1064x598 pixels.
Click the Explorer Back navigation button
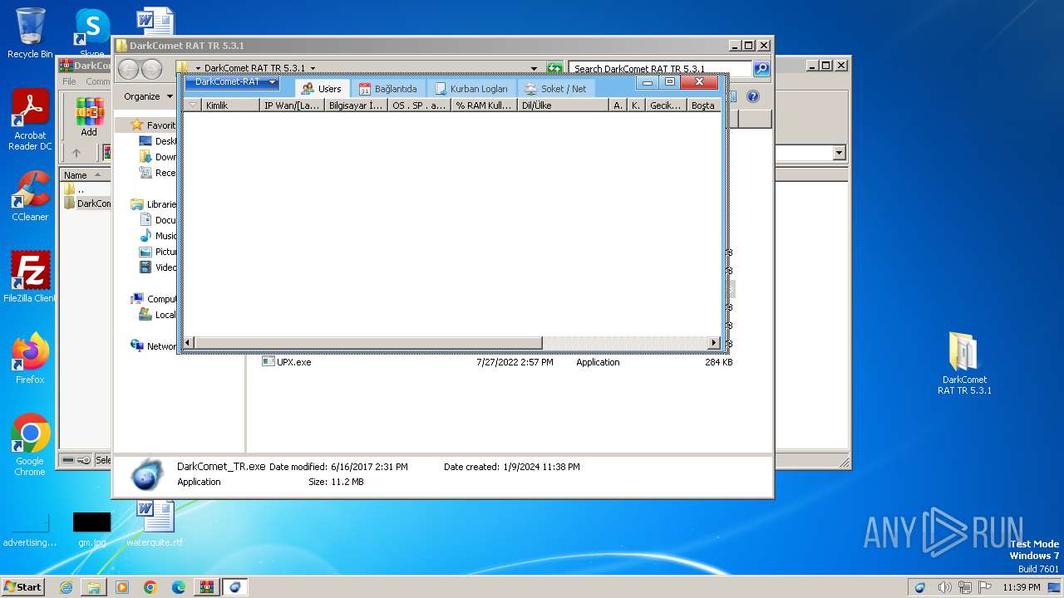(x=129, y=69)
